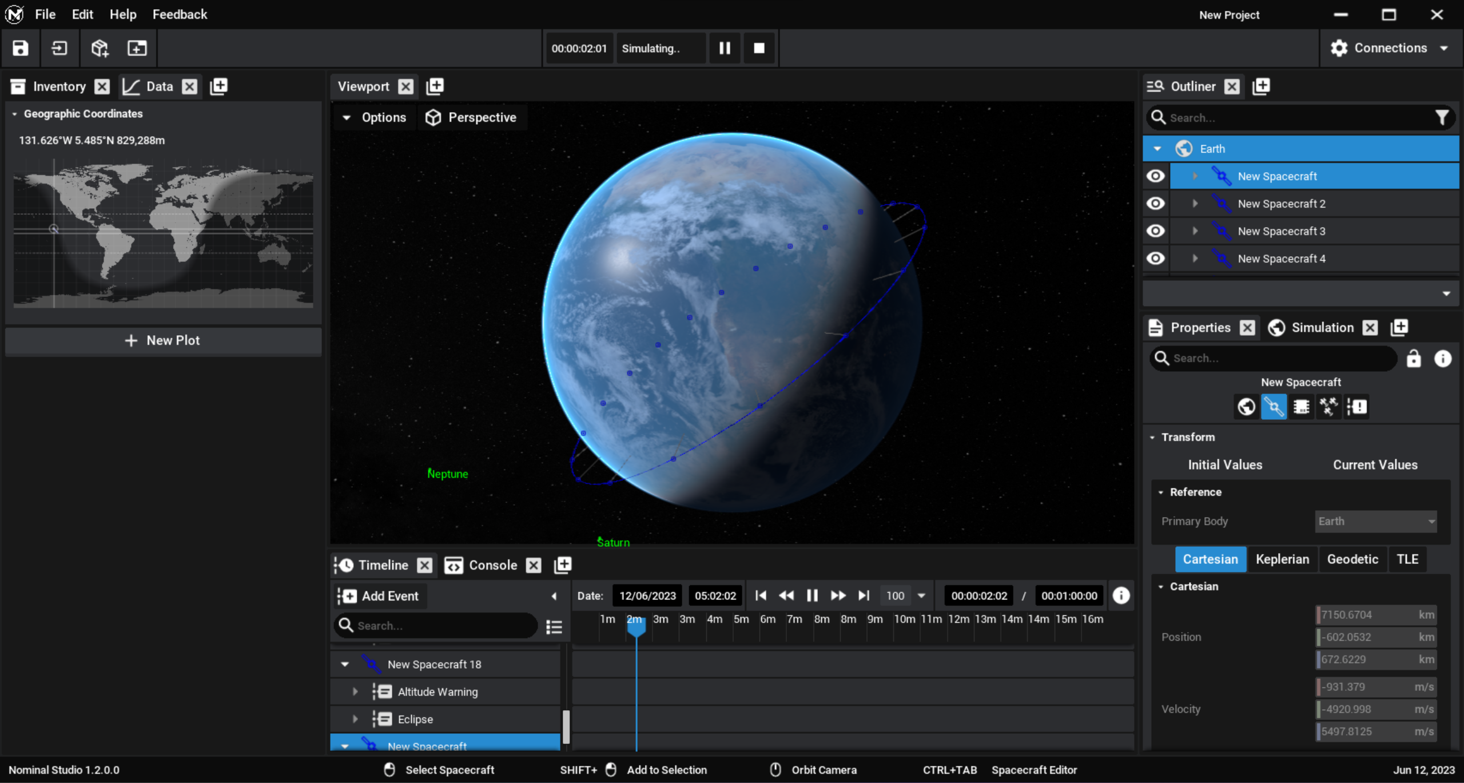Open the Help menu
The image size is (1464, 783).
click(x=123, y=14)
